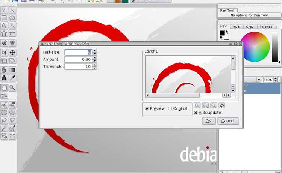Select the freehand path drawing tool
The width and height of the screenshot is (282, 173).
(x=4, y=10)
